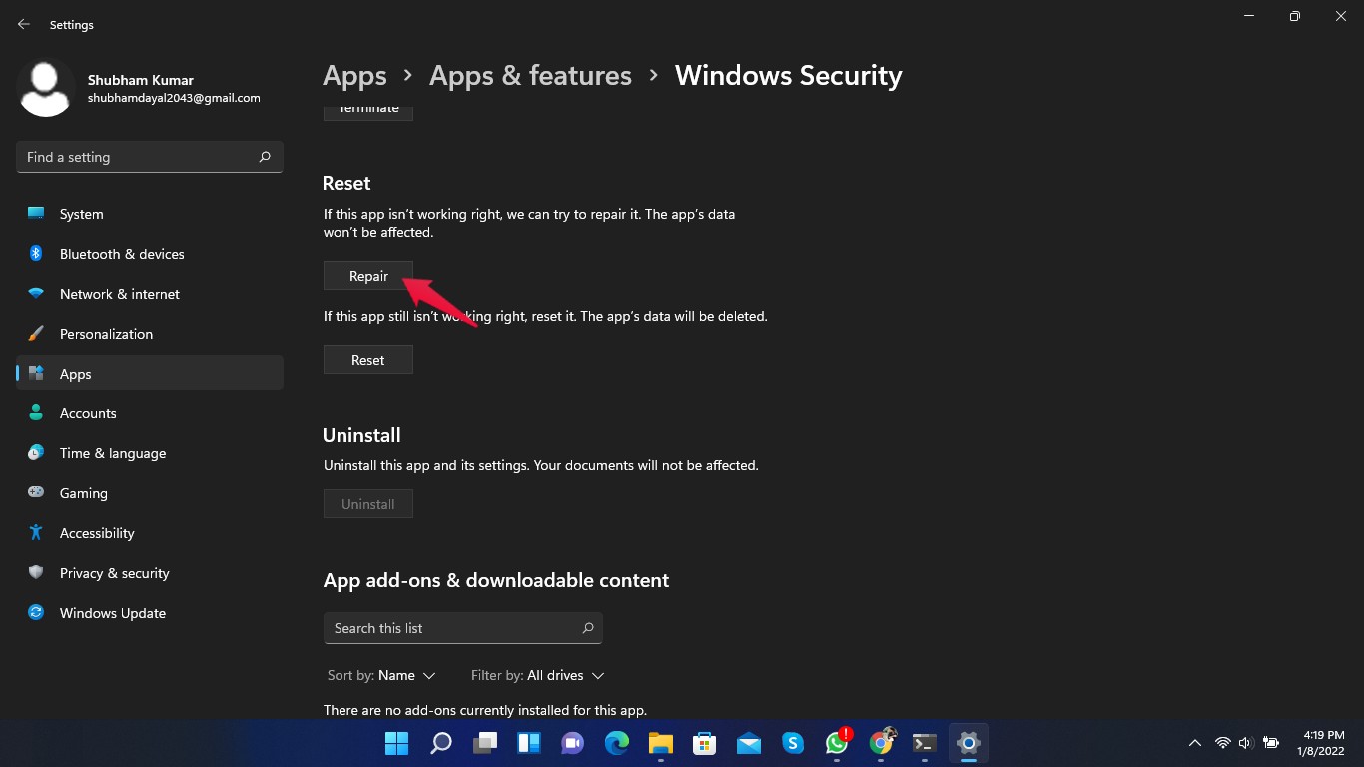Select Accounts in the settings sidebar

[x=88, y=413]
